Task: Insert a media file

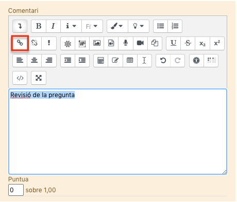Action: 111,43
